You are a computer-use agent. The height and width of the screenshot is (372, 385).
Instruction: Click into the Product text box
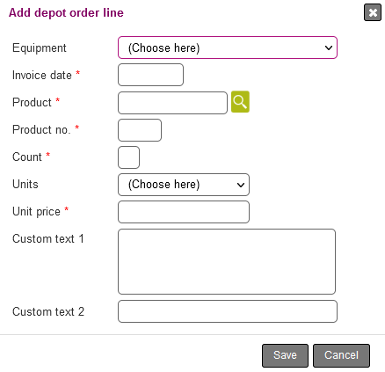tap(172, 103)
